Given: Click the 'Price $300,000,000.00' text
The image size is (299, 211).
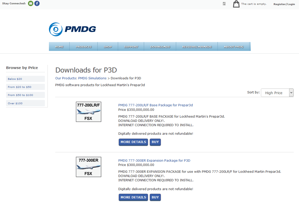Looking at the screenshot, I should [136, 165].
